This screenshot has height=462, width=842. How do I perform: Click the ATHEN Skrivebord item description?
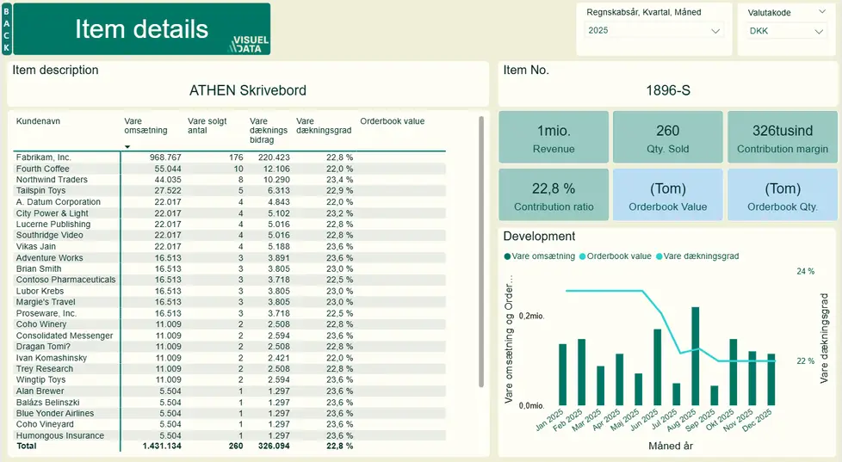pos(248,90)
